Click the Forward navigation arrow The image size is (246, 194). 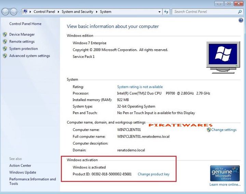(14, 12)
